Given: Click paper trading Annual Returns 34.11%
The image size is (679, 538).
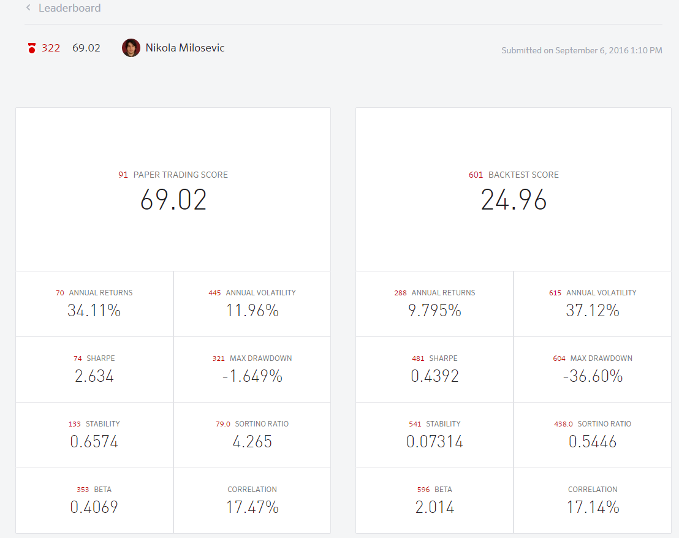Looking at the screenshot, I should pos(94,311).
